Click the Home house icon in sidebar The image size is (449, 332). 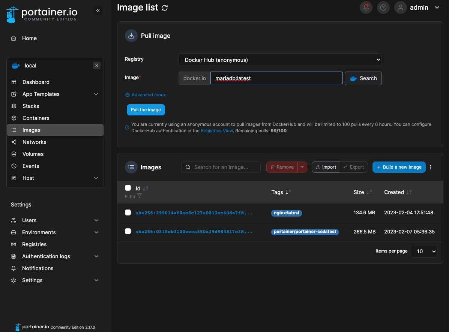pos(14,38)
